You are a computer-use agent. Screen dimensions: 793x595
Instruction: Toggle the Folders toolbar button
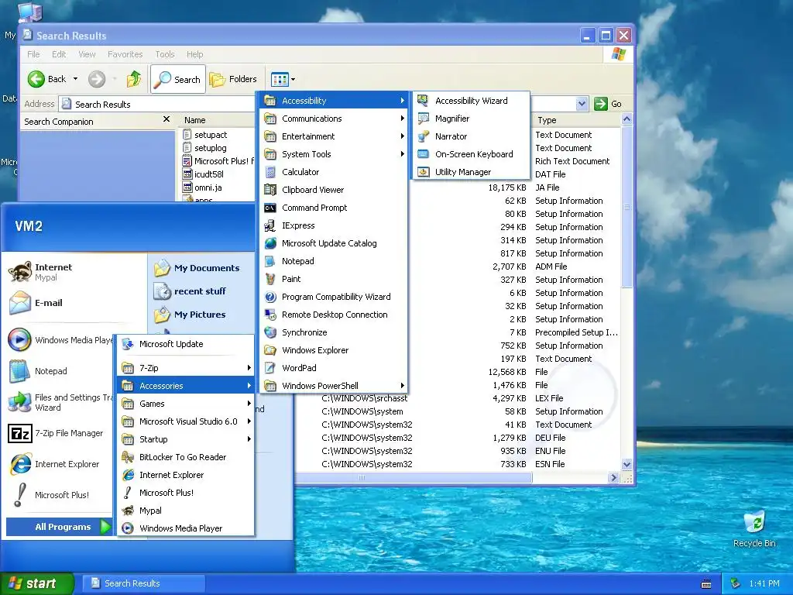click(x=233, y=79)
